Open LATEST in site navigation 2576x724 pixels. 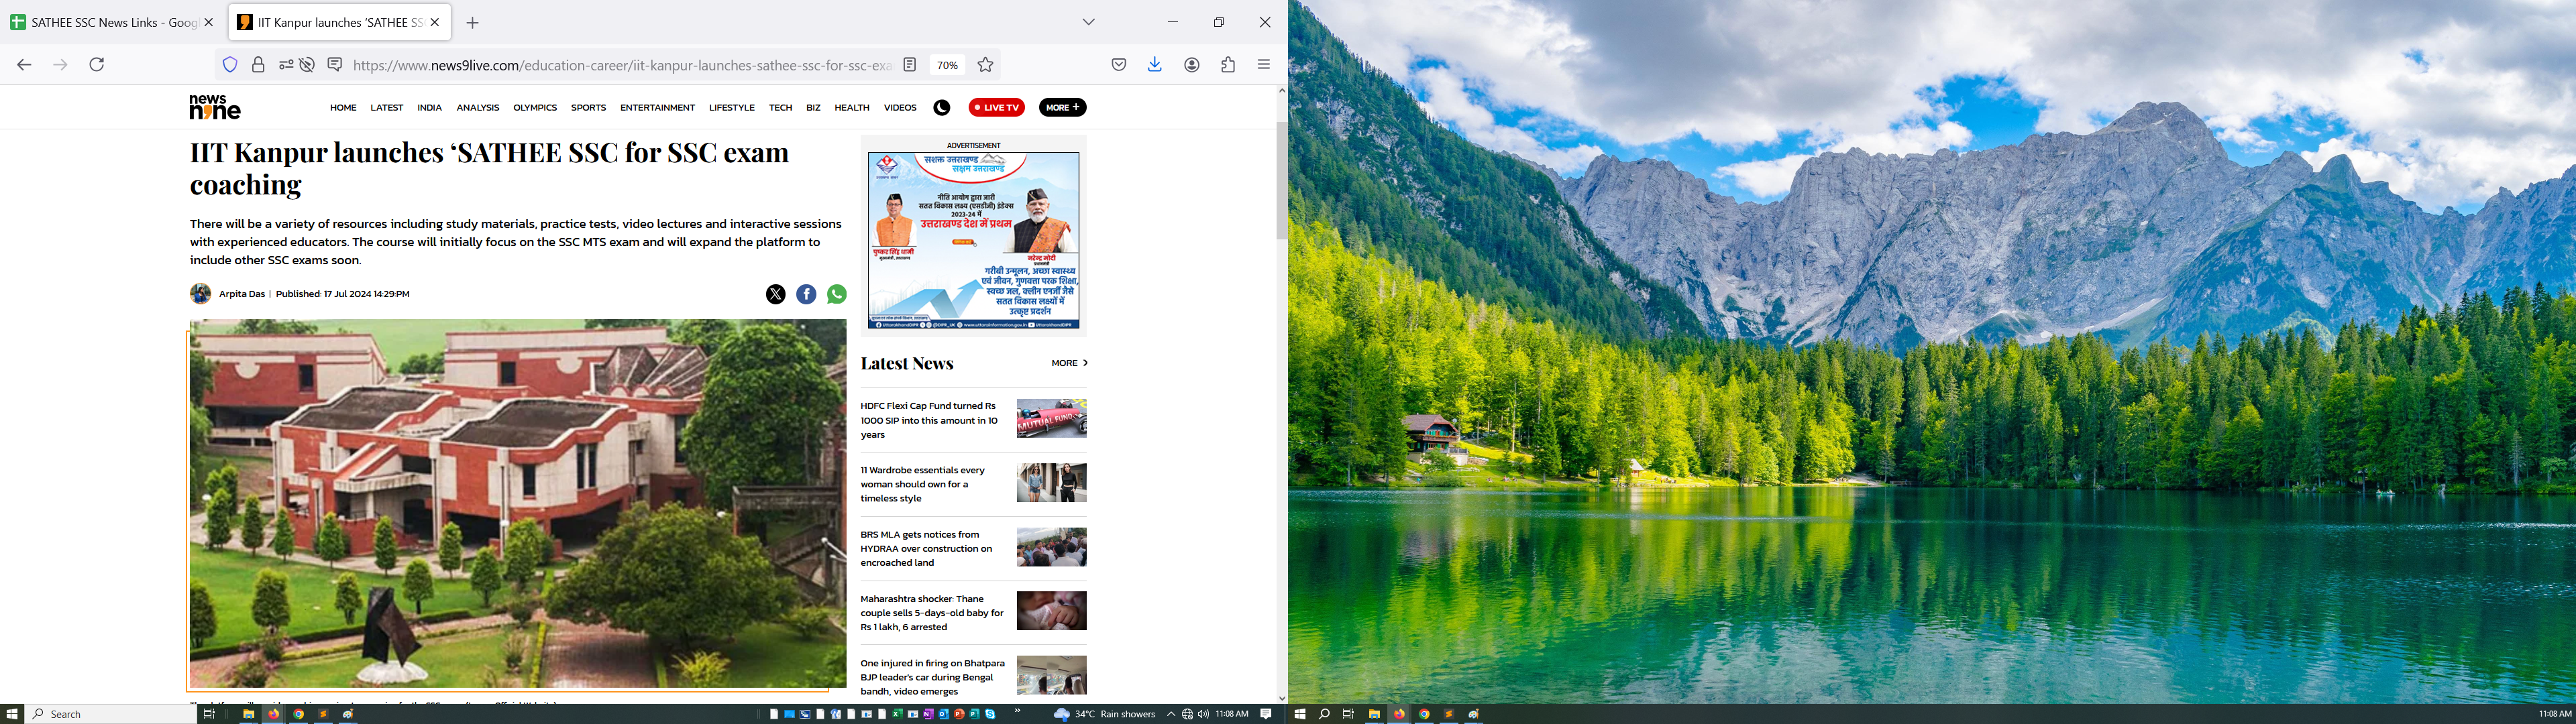[387, 108]
